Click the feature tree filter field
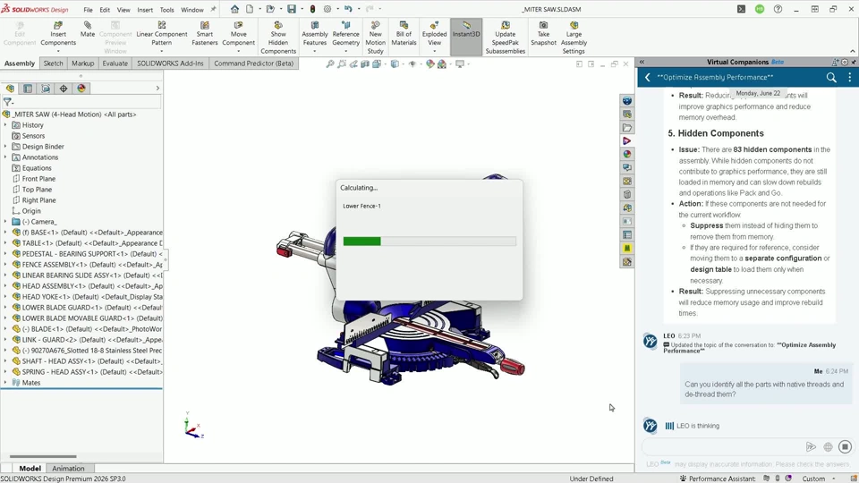The image size is (859, 483). click(x=88, y=102)
